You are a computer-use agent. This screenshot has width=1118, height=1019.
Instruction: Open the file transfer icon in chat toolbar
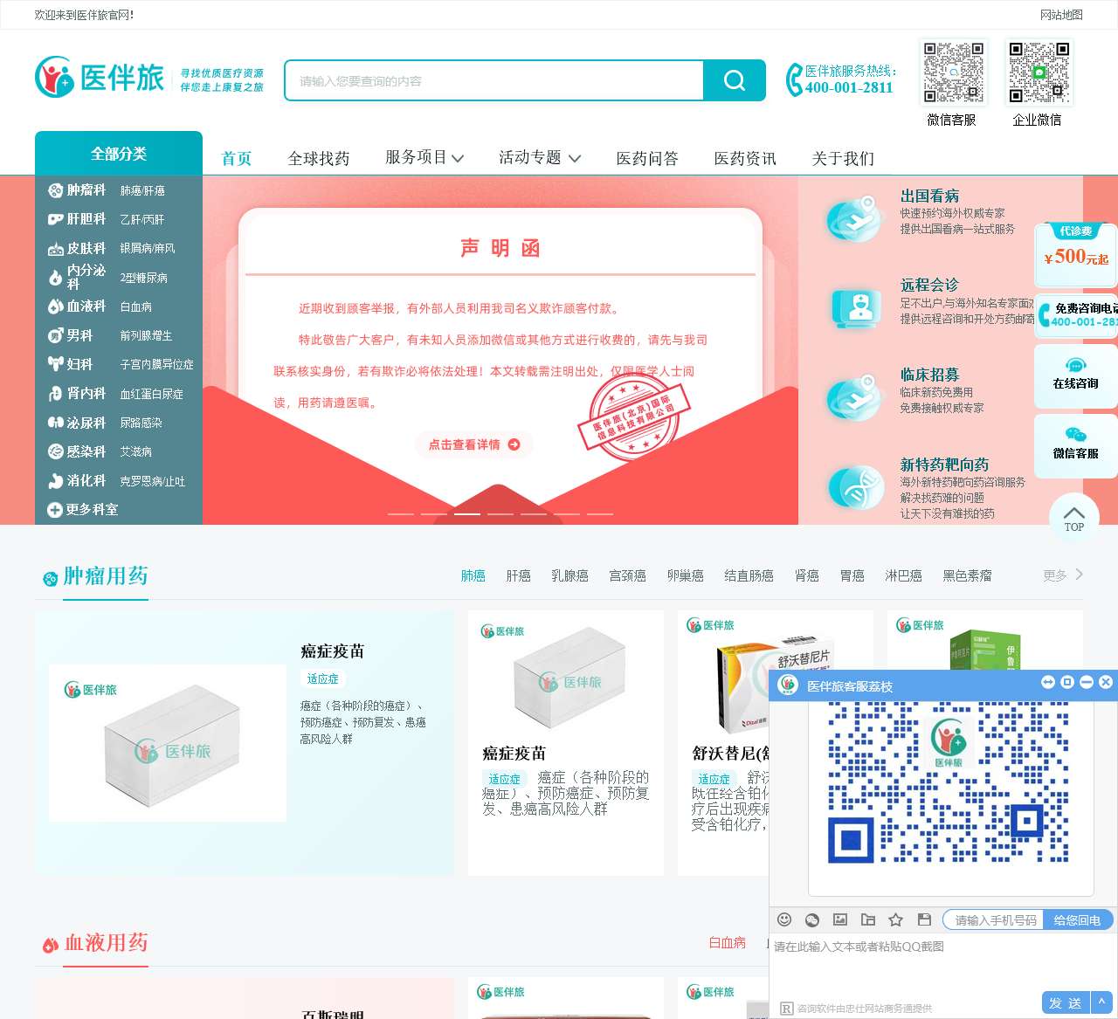[867, 919]
